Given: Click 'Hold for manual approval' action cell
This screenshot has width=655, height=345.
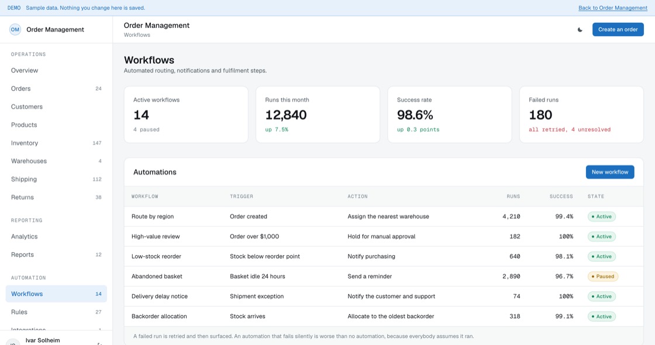Looking at the screenshot, I should pos(381,236).
